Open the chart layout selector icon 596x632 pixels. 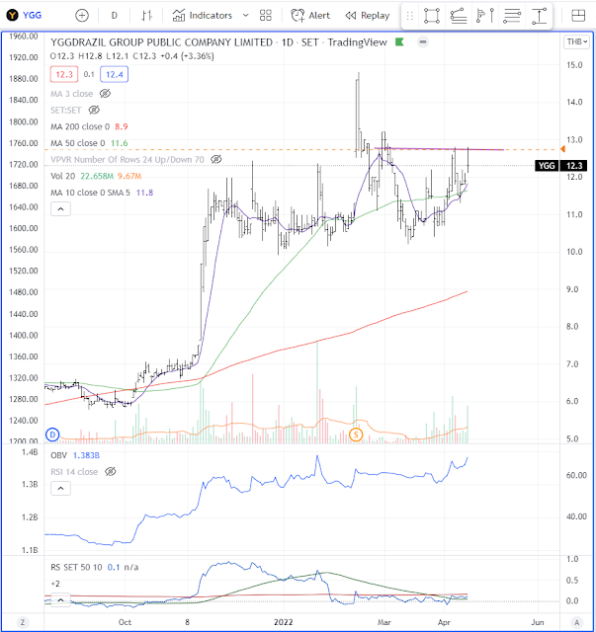578,16
